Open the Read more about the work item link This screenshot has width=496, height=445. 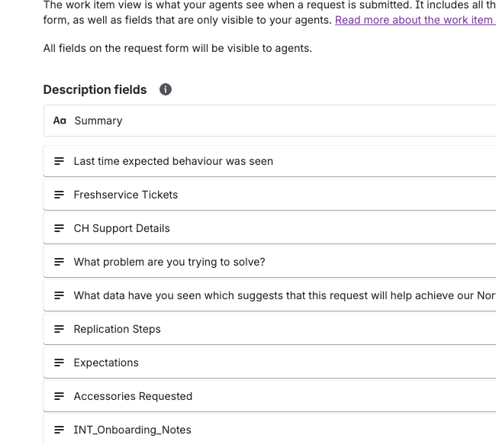click(x=414, y=20)
